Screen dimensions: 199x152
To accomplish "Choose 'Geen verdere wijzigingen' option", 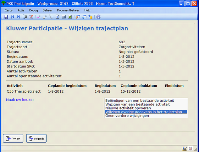I will [146, 116].
